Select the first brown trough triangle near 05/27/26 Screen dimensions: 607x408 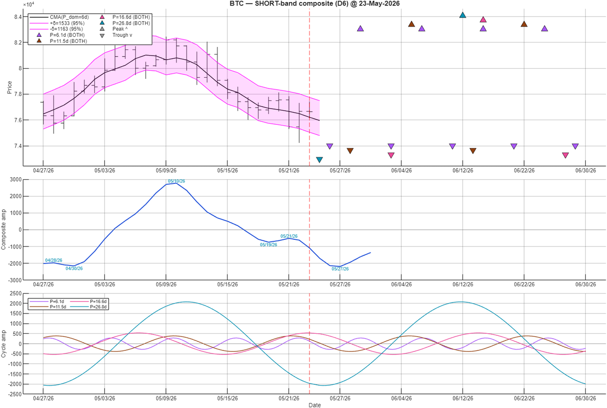tap(350, 150)
